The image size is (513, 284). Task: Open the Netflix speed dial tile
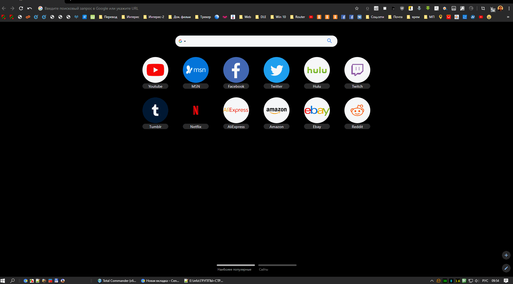pyautogui.click(x=196, y=110)
